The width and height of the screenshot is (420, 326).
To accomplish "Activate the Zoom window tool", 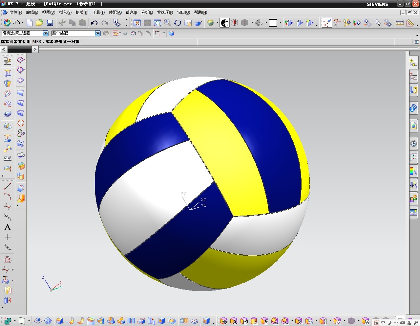I will coord(157,23).
